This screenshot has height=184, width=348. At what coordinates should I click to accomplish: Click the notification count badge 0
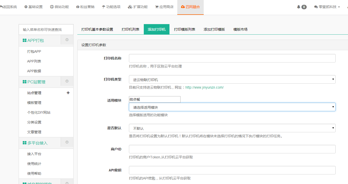pyautogui.click(x=304, y=7)
